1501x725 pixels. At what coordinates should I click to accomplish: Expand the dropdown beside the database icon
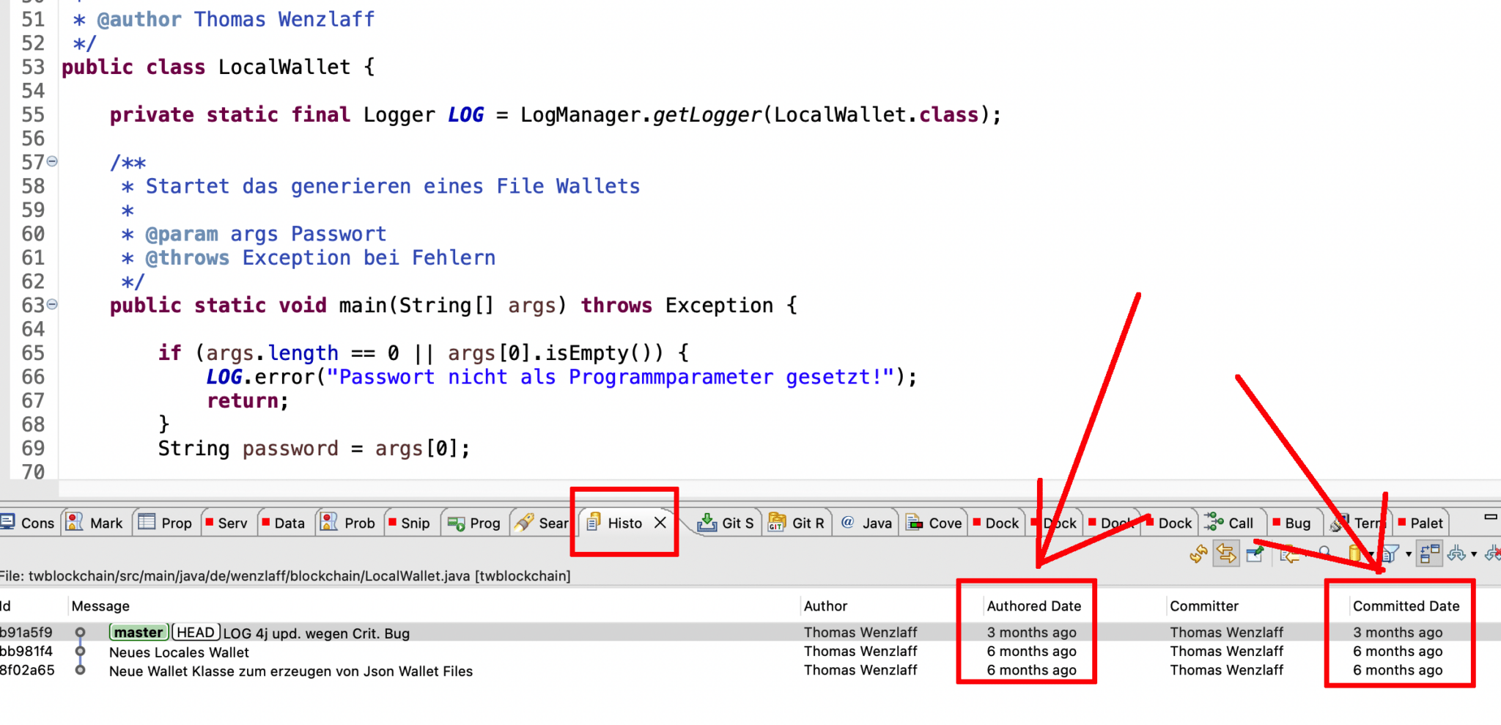point(1371,553)
